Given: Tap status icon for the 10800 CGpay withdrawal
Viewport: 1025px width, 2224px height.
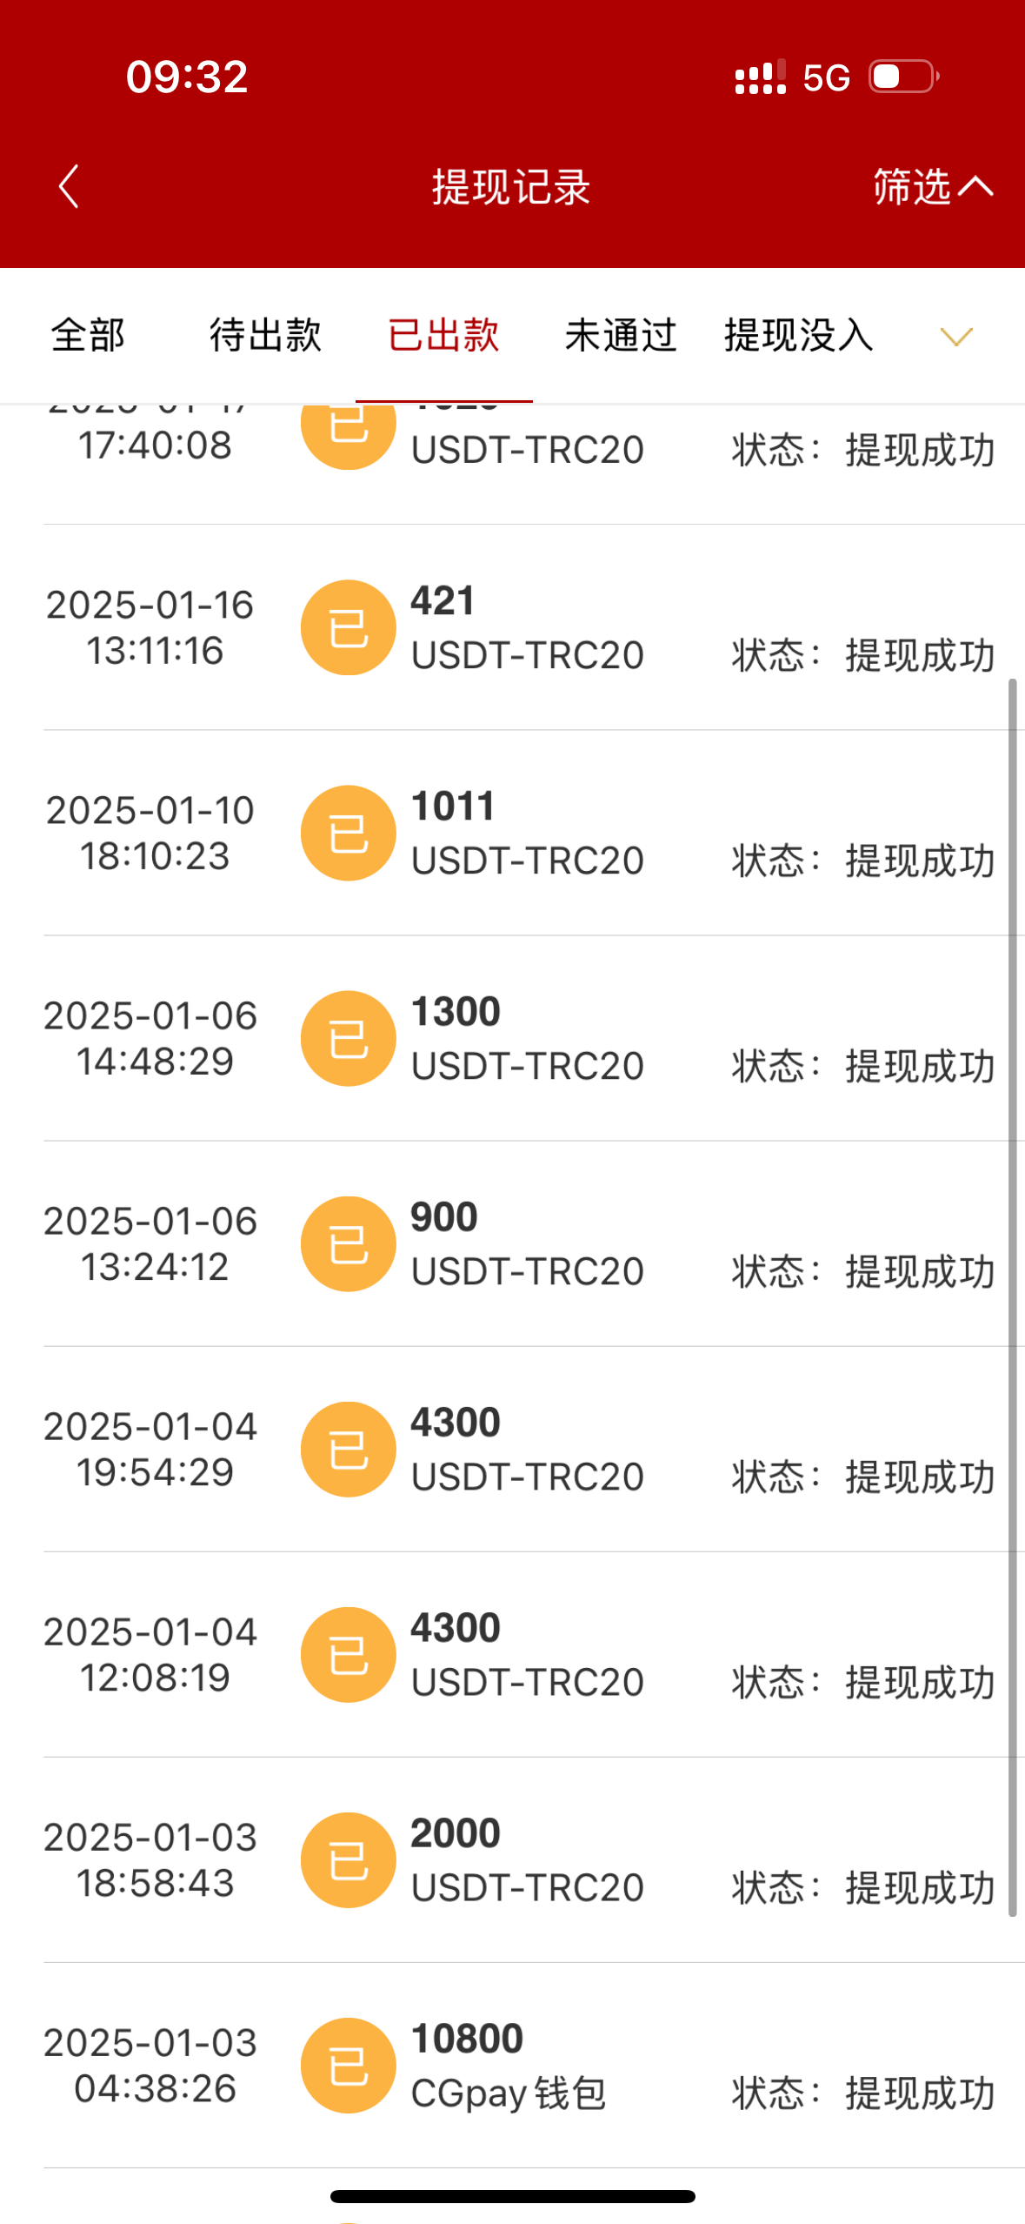Looking at the screenshot, I should tap(348, 2065).
